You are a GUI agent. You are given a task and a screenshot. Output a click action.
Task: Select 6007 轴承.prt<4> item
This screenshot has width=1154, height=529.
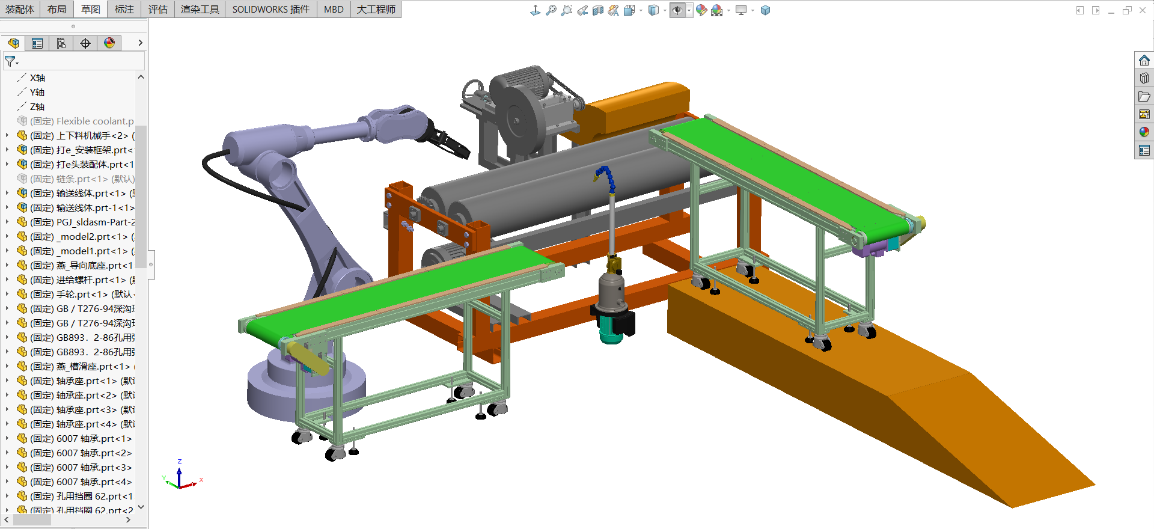click(81, 482)
